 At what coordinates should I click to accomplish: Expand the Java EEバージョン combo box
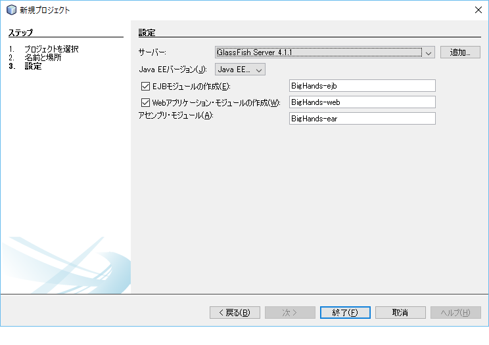[240, 70]
